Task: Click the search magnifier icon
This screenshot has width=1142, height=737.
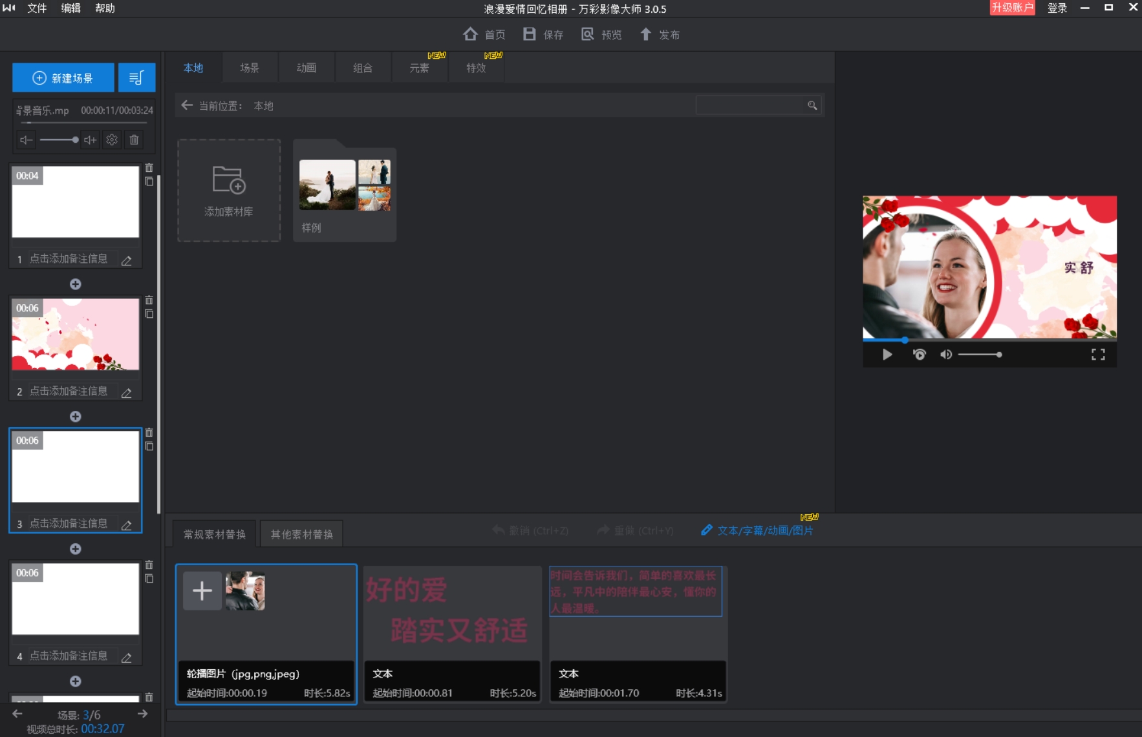Action: tap(812, 105)
